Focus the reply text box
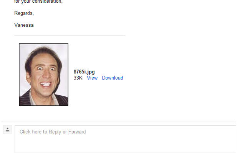238x153 pixels. coord(126,139)
